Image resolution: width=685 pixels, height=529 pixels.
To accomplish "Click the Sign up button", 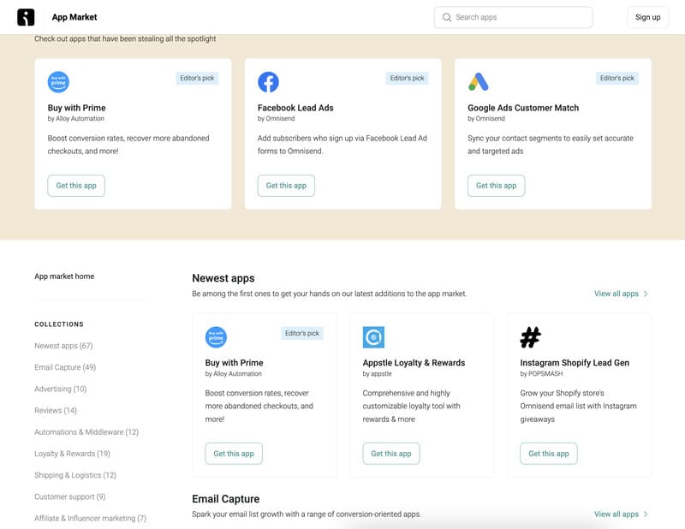I will pos(647,17).
